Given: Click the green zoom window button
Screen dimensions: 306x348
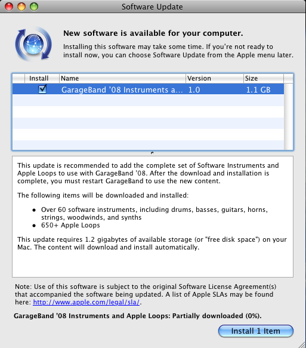Looking at the screenshot, I should point(34,7).
